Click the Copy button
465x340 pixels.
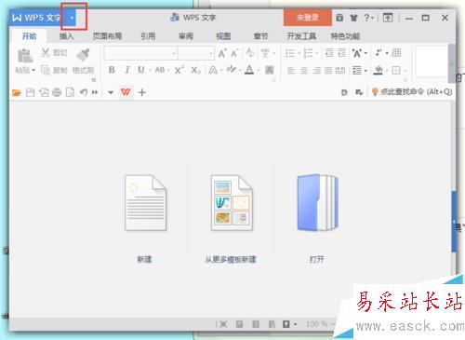54,70
